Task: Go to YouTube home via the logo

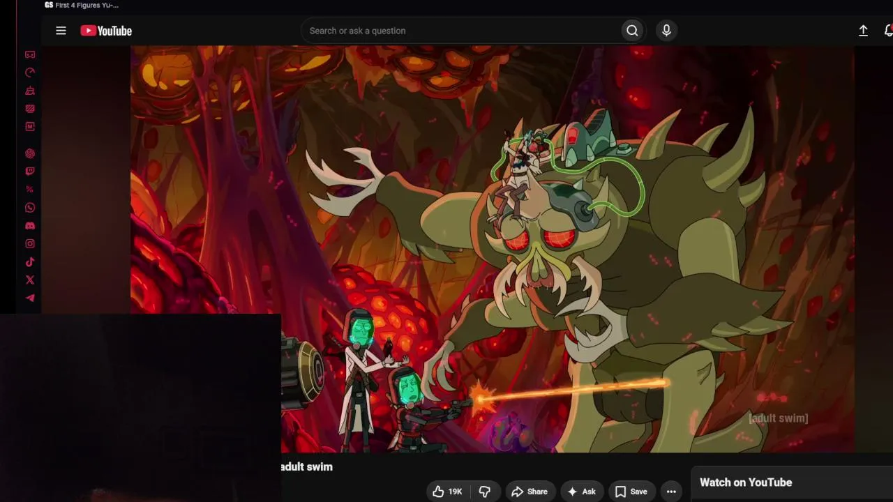Action: tap(106, 31)
